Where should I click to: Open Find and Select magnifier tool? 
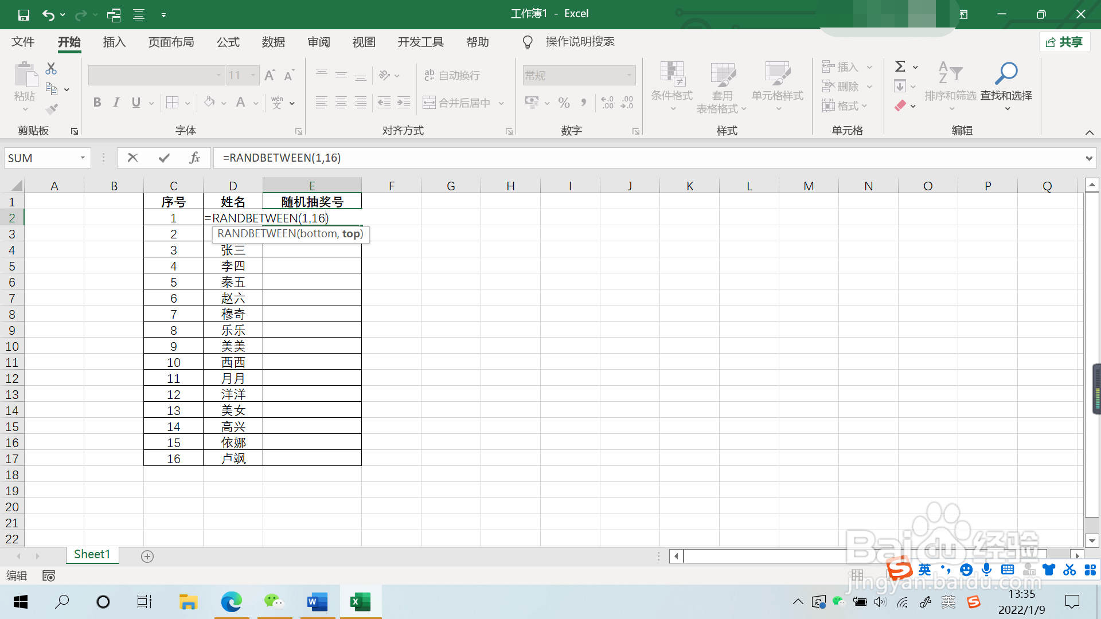[1006, 80]
